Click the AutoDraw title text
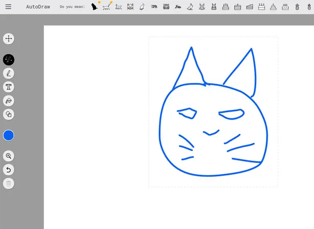This screenshot has width=314, height=229. click(x=38, y=7)
